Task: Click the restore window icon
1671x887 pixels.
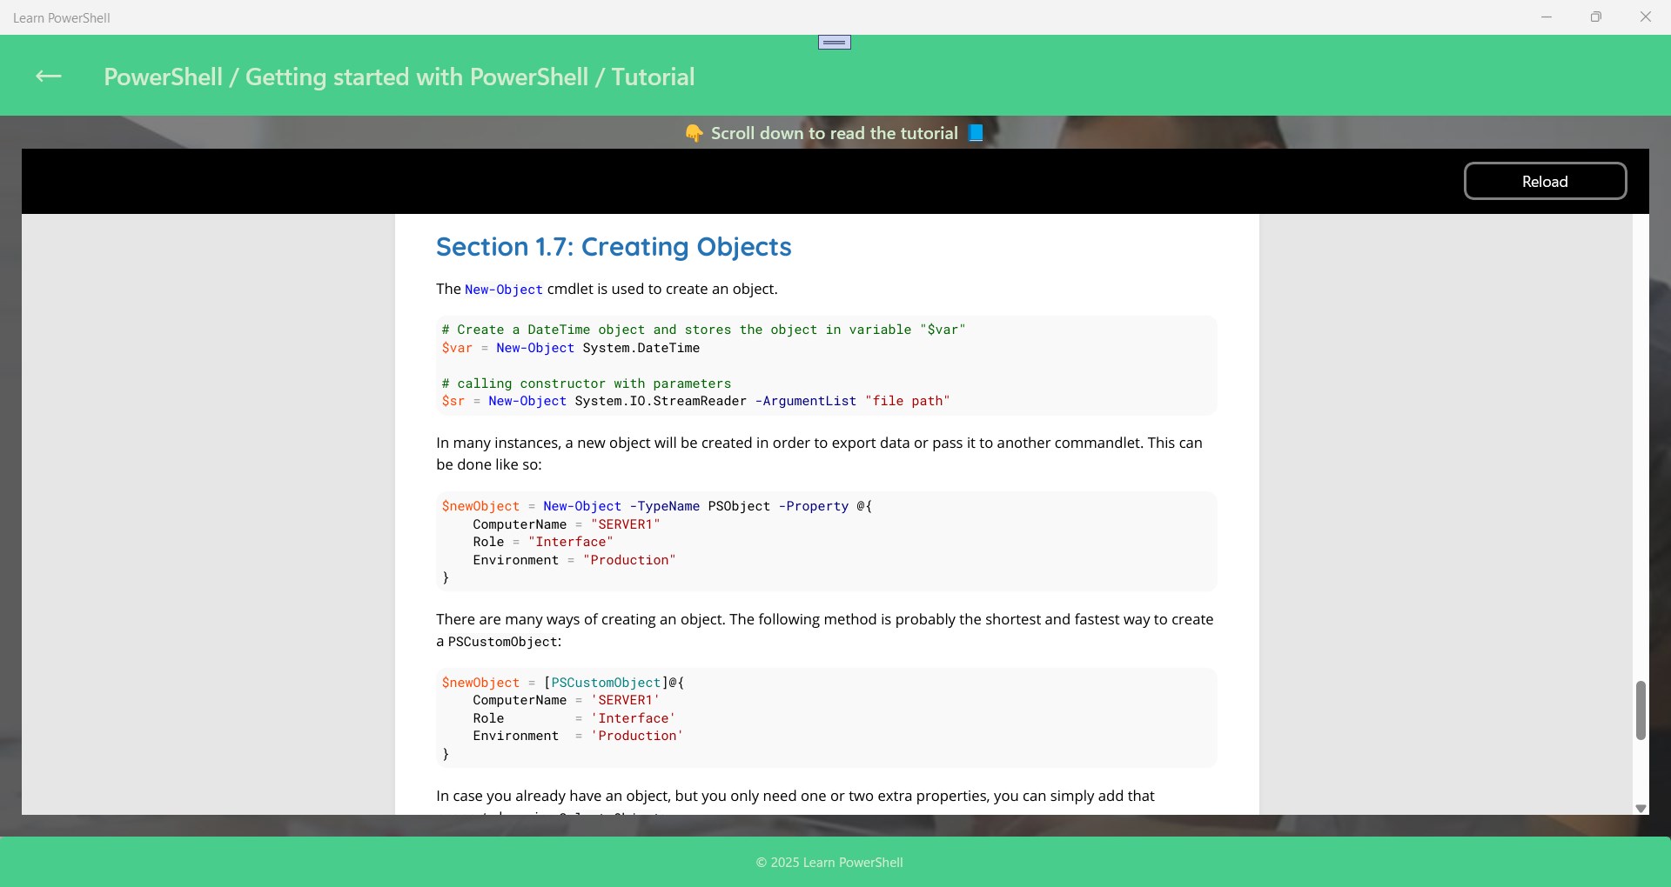Action: click(1596, 17)
